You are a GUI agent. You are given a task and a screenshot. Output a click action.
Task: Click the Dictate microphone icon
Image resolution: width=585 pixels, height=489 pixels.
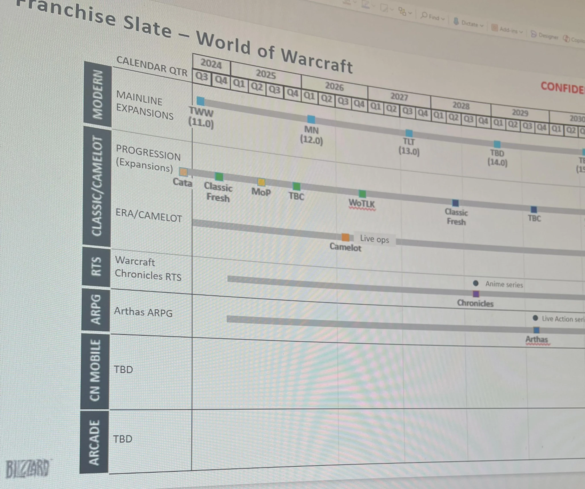[456, 21]
